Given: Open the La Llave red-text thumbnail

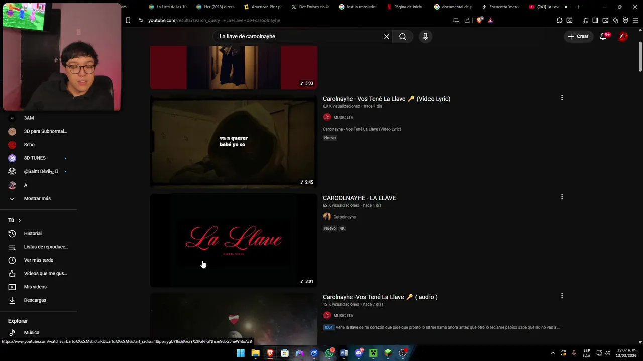Looking at the screenshot, I should click(234, 240).
